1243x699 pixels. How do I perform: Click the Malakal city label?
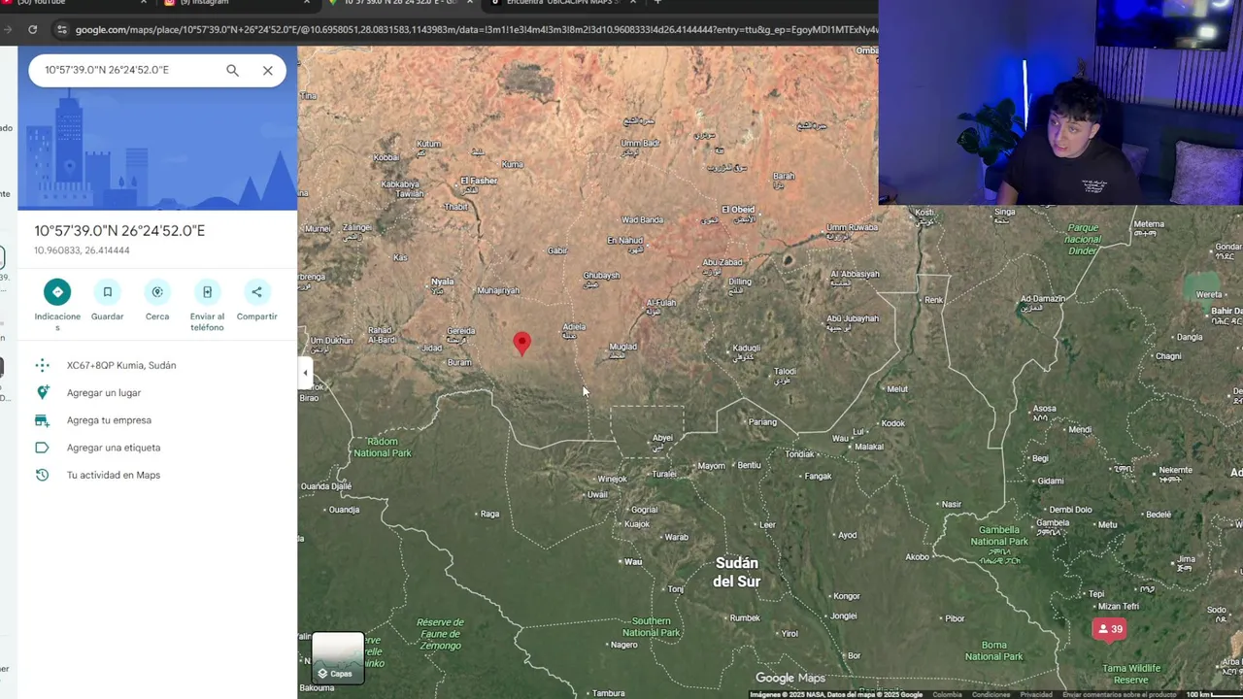[869, 447]
